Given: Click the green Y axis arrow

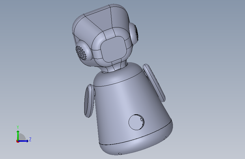Looking at the screenshot, I should tap(18, 135).
